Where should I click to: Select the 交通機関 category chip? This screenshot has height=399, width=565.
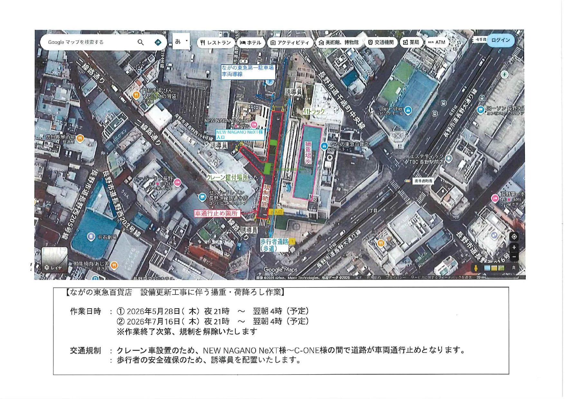[x=381, y=42]
